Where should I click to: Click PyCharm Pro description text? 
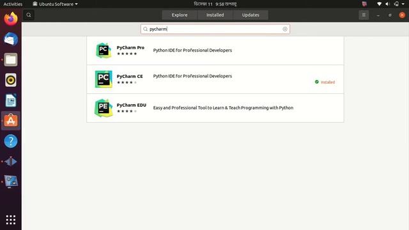coord(192,50)
